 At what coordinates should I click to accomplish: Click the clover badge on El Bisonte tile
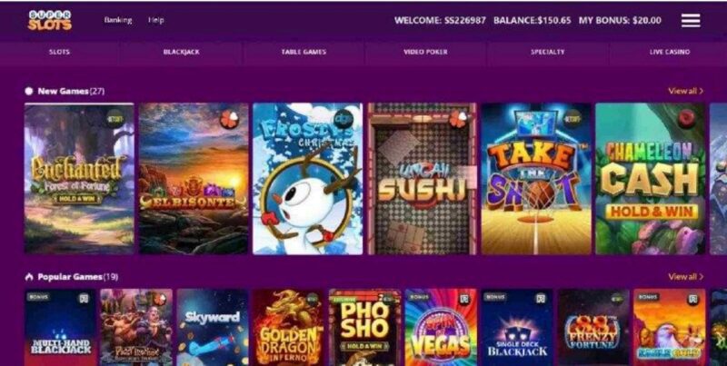229,119
